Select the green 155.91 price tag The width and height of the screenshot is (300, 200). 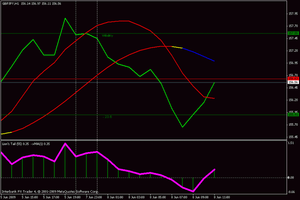293,115
